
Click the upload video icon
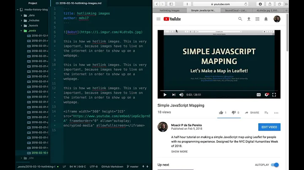pos(249,19)
